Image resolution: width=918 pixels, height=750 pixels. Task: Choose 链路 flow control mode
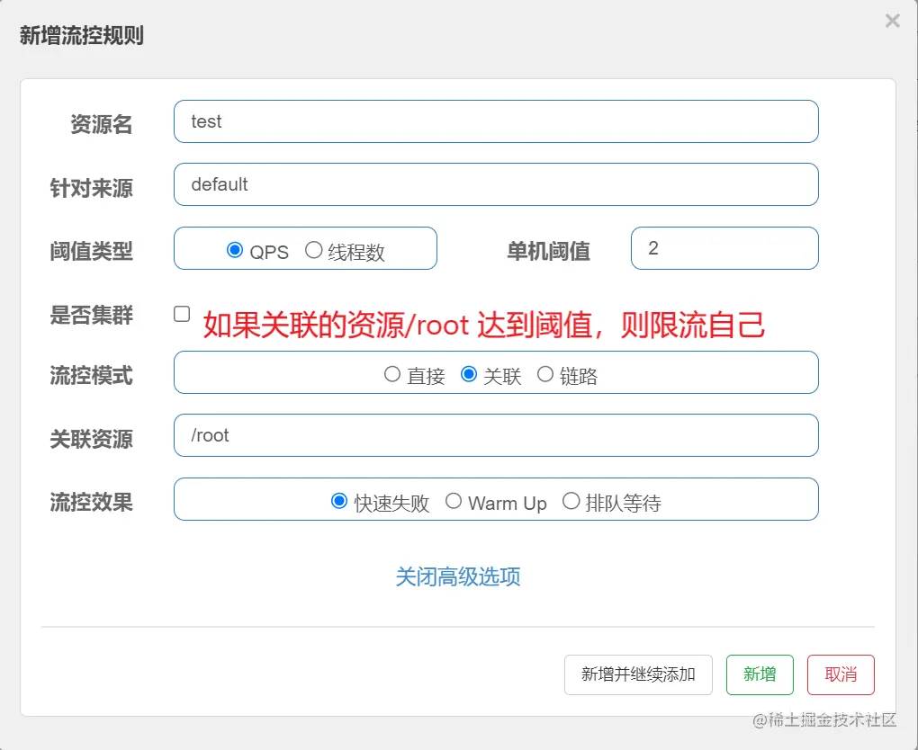[545, 373]
